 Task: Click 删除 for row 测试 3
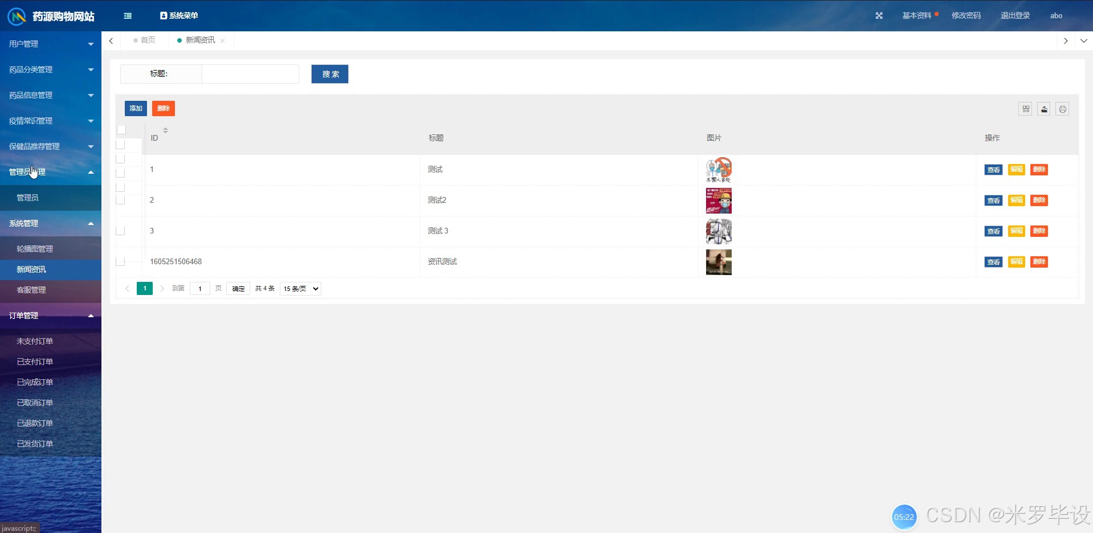pyautogui.click(x=1039, y=231)
